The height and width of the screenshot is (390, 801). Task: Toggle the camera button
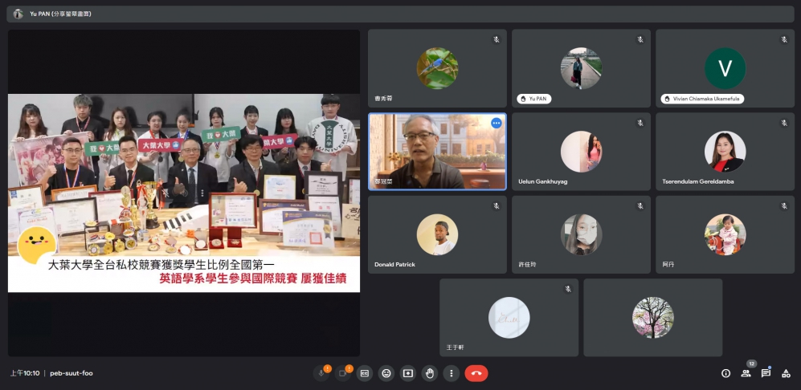[x=344, y=373]
